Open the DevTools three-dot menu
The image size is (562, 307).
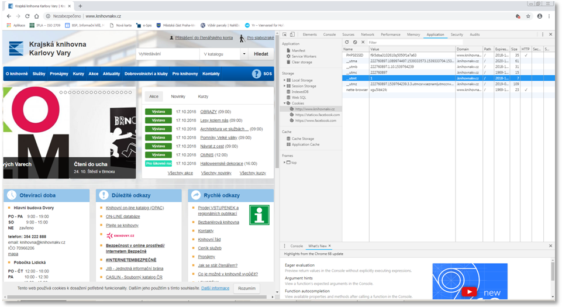pyautogui.click(x=543, y=35)
